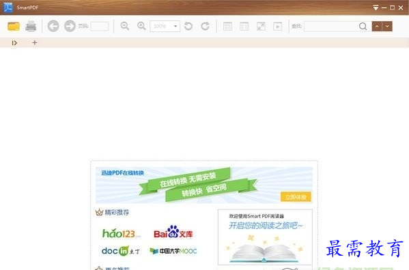Open the 迅捷PDF在线转换 link

click(123, 173)
